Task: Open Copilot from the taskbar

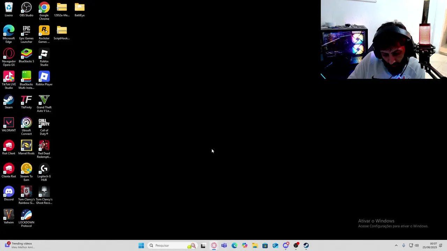Action: (244, 245)
